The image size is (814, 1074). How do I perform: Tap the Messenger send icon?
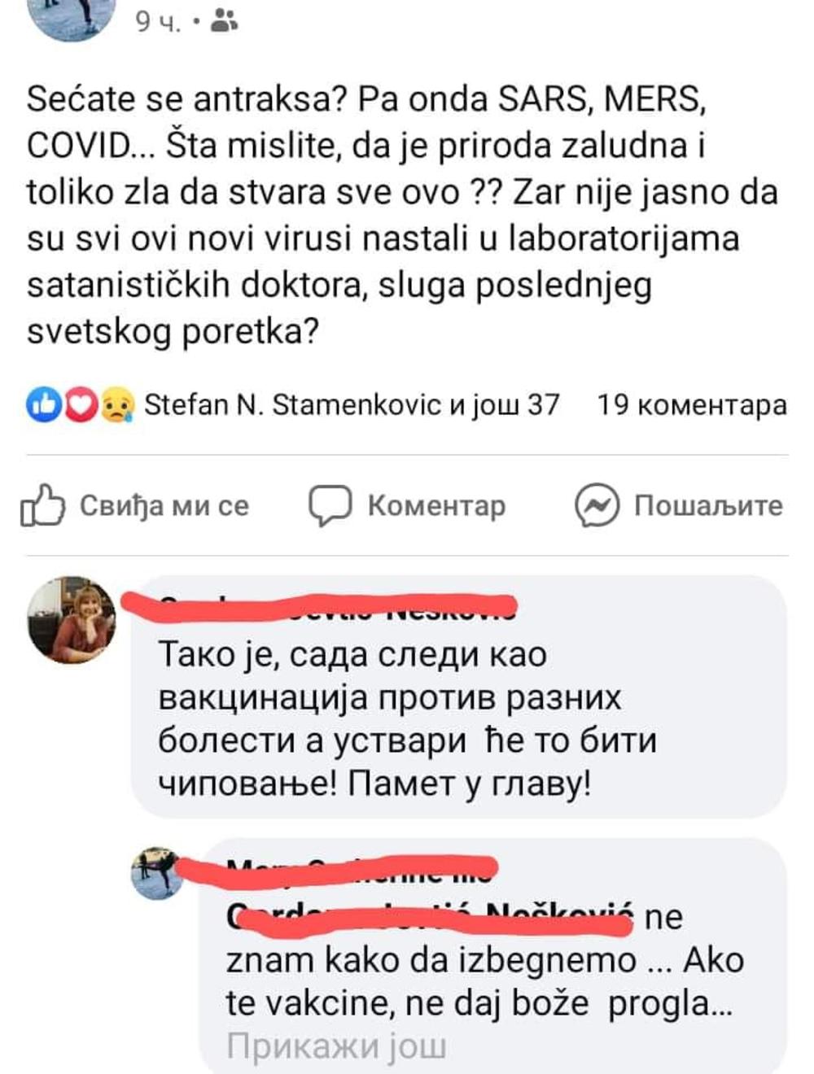click(597, 505)
